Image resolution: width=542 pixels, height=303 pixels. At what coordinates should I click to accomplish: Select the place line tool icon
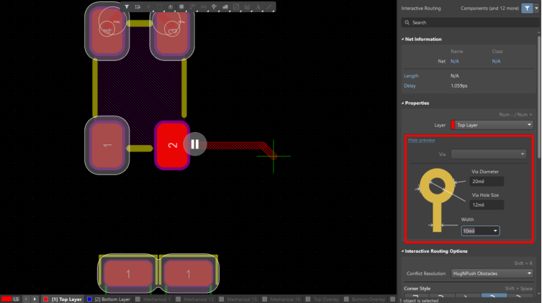pos(269,6)
